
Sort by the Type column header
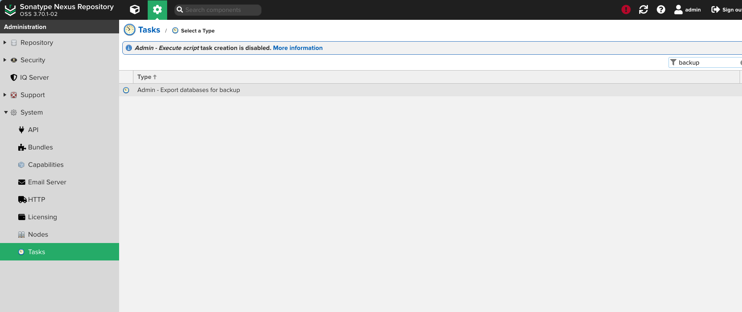[145, 77]
